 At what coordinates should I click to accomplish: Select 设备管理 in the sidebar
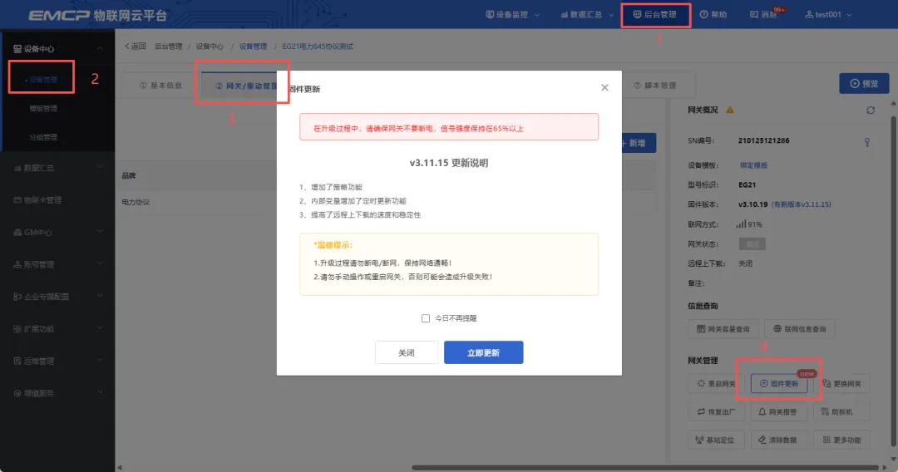[43, 80]
